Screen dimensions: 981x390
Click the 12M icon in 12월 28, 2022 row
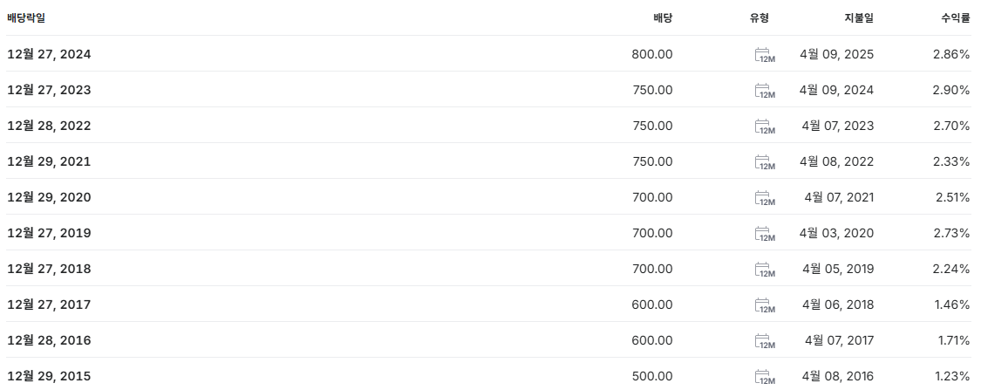tap(765, 127)
